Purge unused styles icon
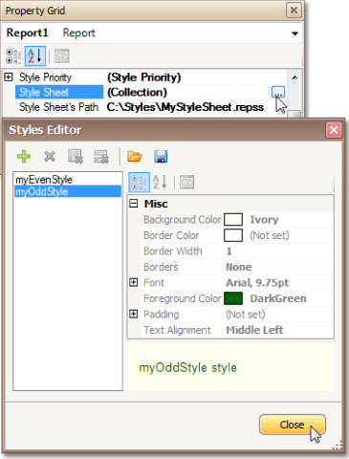 point(101,157)
